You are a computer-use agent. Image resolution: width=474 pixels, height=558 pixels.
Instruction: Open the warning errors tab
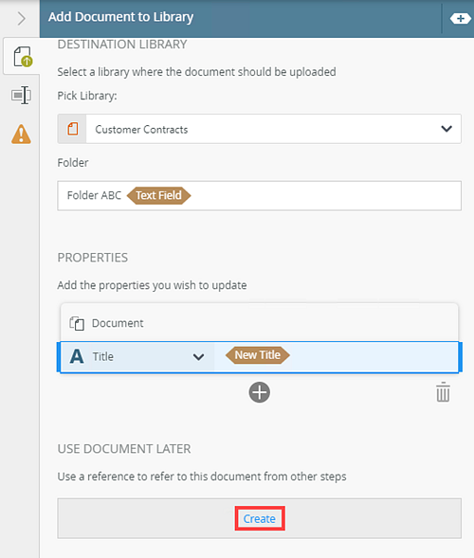pos(22,135)
